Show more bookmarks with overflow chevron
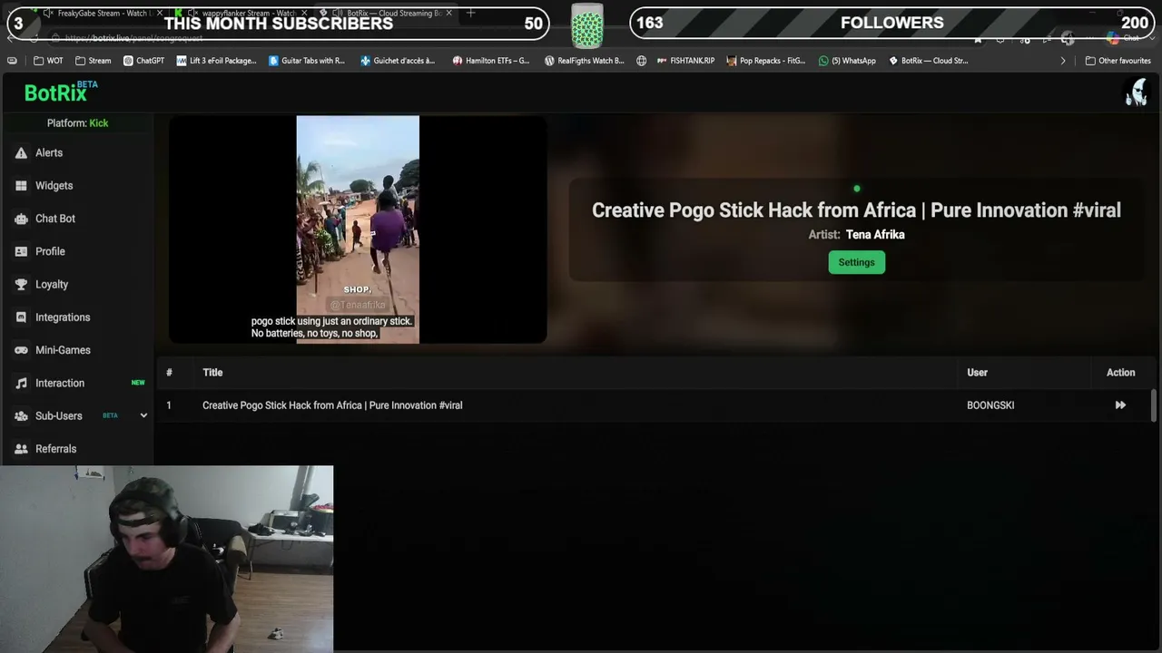 coord(1063,61)
